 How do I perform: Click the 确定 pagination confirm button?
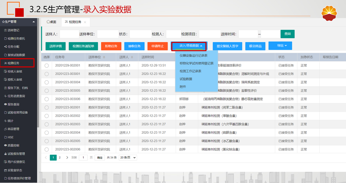(100, 157)
